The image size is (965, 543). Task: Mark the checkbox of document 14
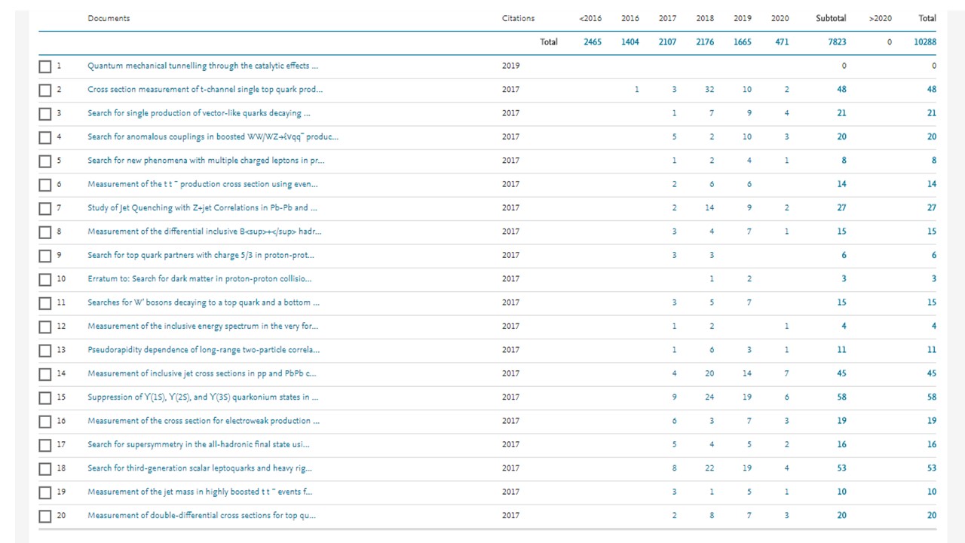[45, 375]
